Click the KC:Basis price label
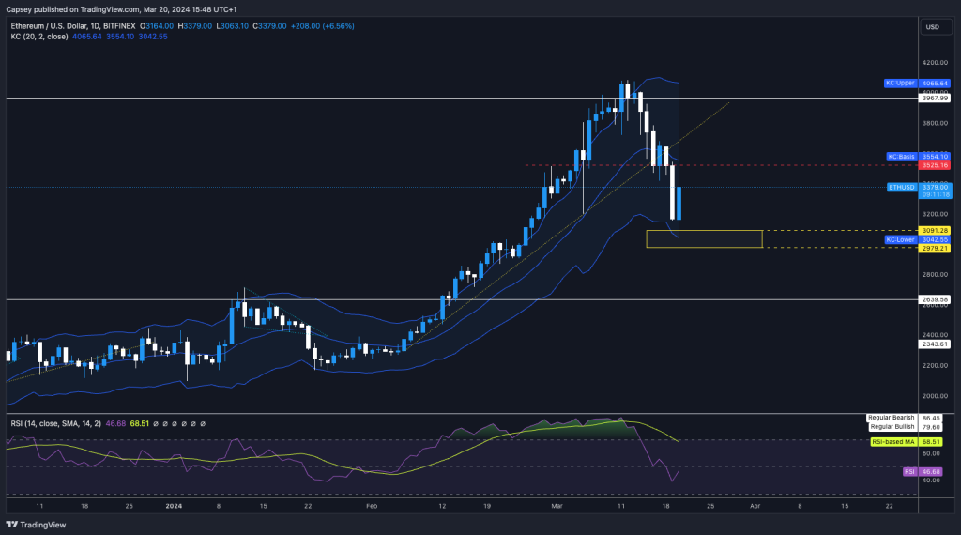961x535 pixels. click(900, 156)
